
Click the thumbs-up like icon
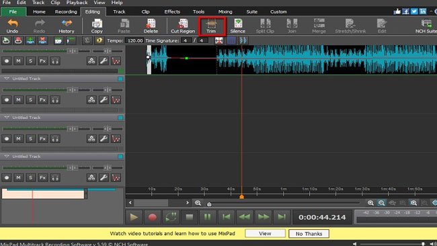[x=397, y=11]
